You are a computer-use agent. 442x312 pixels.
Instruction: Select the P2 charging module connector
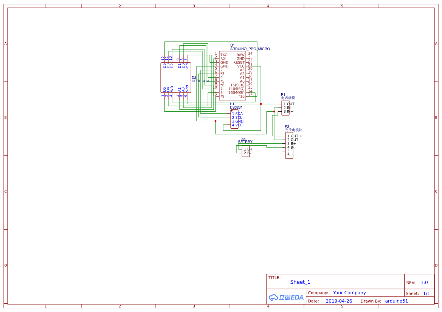[289, 146]
